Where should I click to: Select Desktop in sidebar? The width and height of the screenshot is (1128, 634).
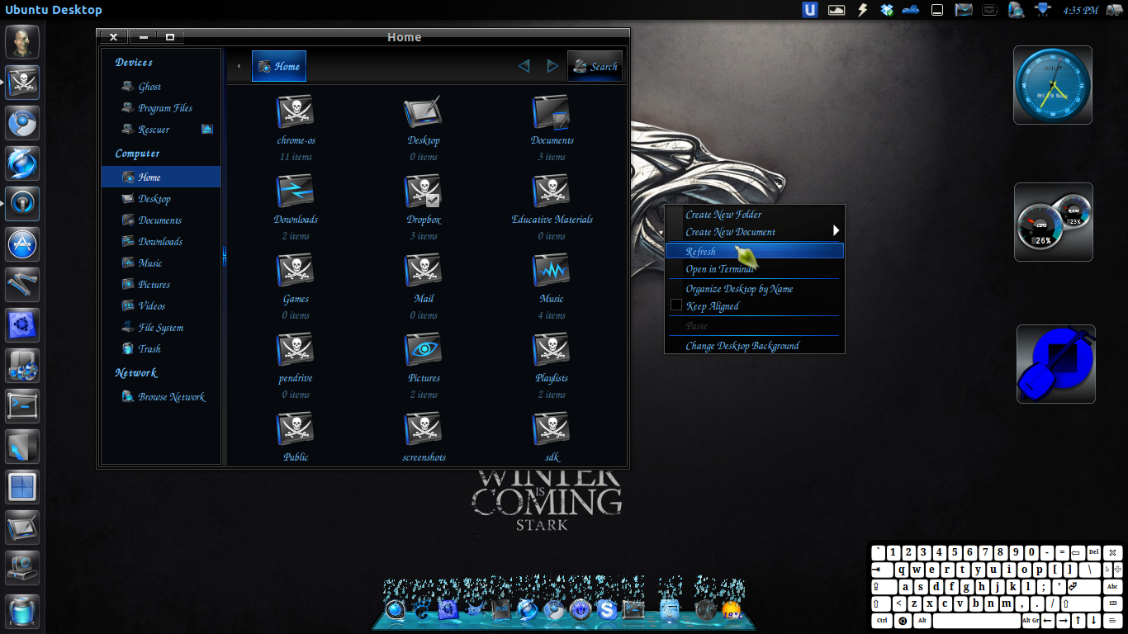click(x=161, y=198)
